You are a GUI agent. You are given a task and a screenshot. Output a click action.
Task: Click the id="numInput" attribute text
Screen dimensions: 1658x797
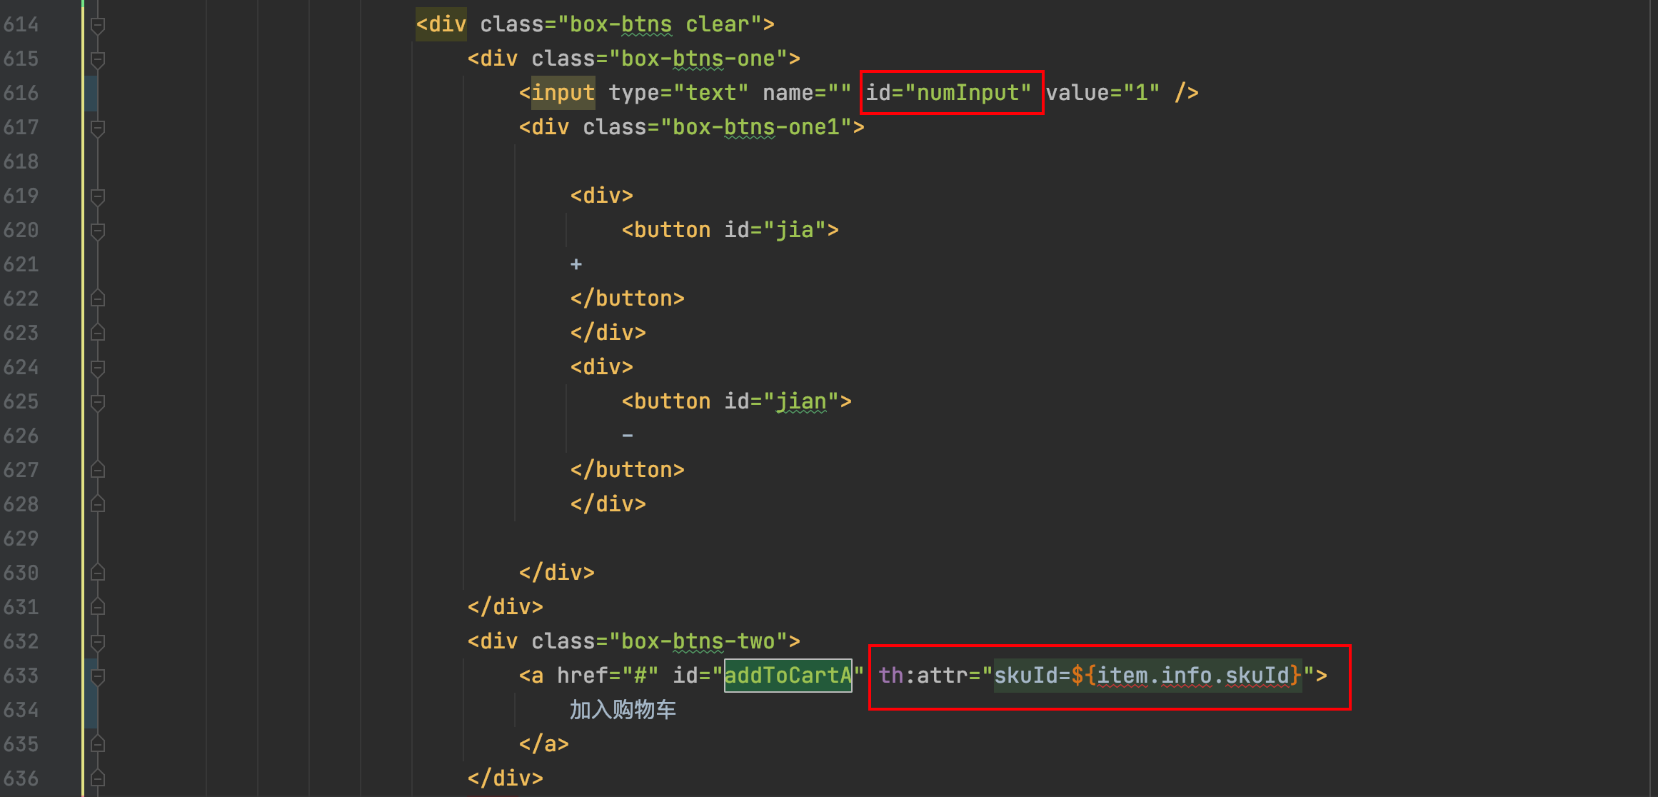coord(948,93)
